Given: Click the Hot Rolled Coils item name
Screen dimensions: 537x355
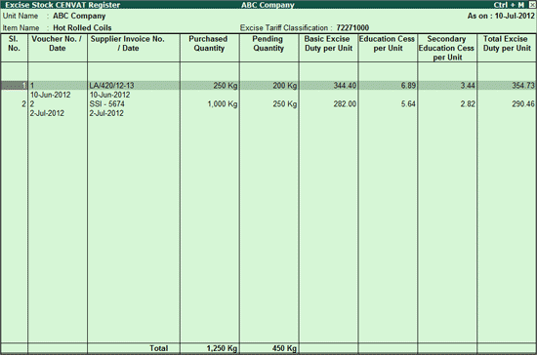Looking at the screenshot, I should (82, 27).
